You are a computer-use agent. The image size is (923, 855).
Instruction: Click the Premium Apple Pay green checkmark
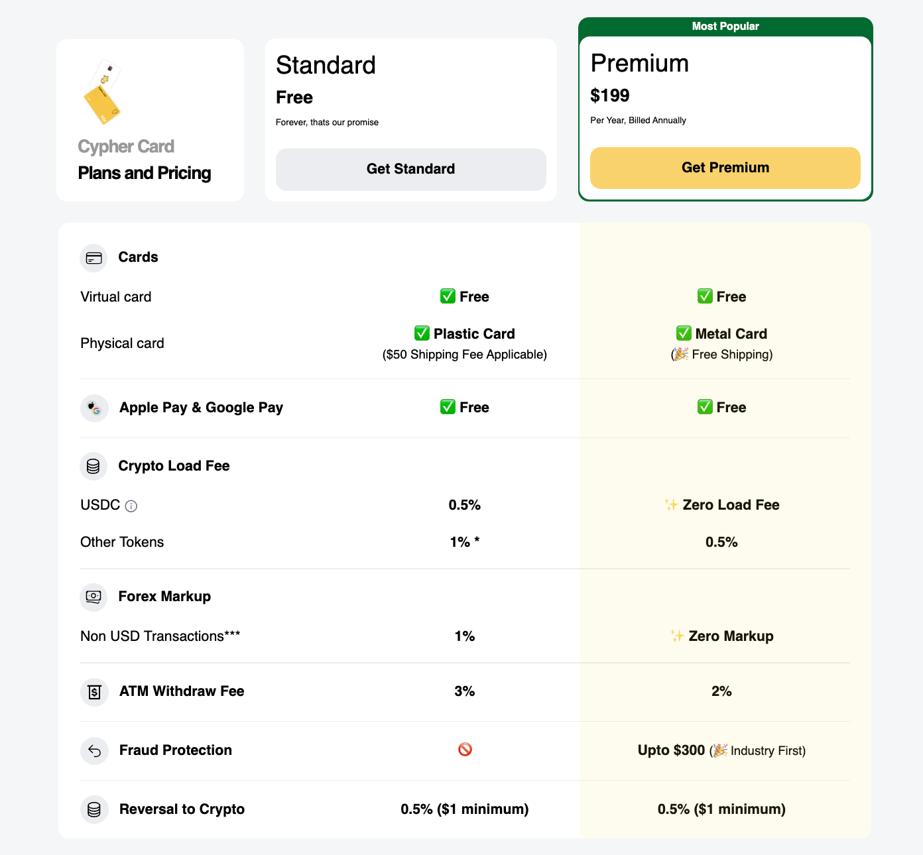coord(705,407)
